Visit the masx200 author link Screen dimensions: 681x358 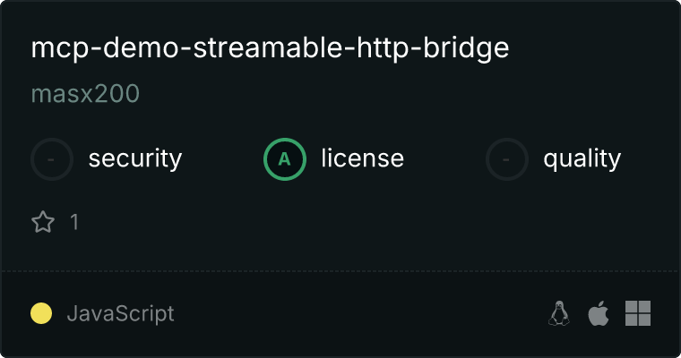pyautogui.click(x=85, y=94)
